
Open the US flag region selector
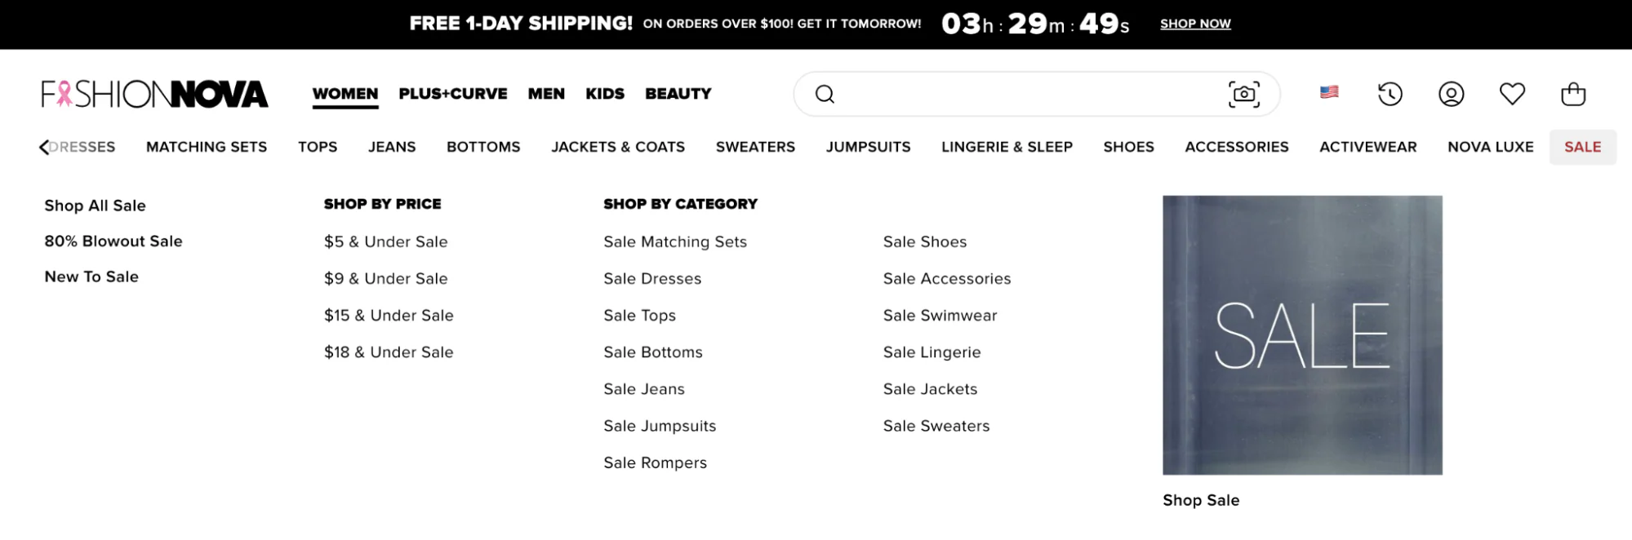tap(1331, 94)
